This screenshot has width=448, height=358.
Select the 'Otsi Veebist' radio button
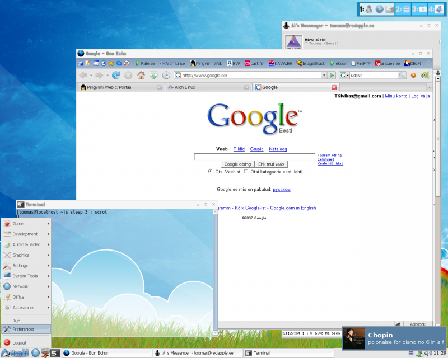(x=211, y=171)
